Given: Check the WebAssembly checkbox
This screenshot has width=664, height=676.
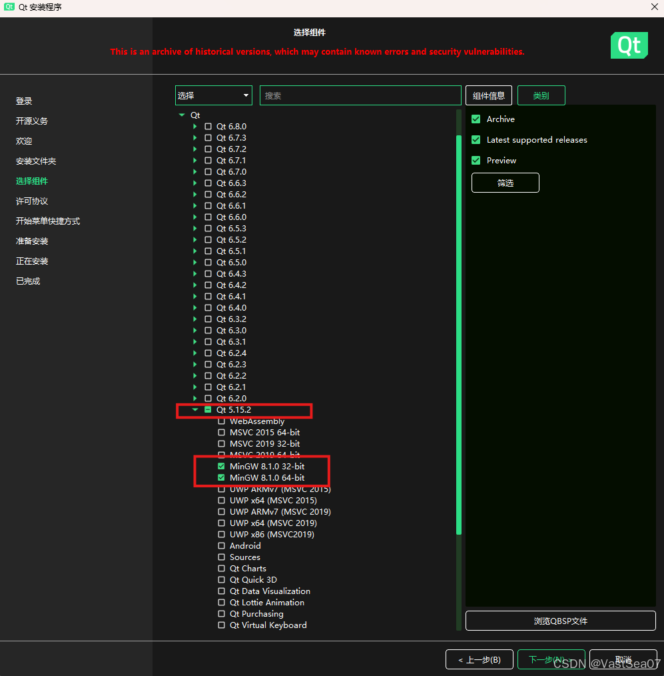Looking at the screenshot, I should click(x=221, y=421).
